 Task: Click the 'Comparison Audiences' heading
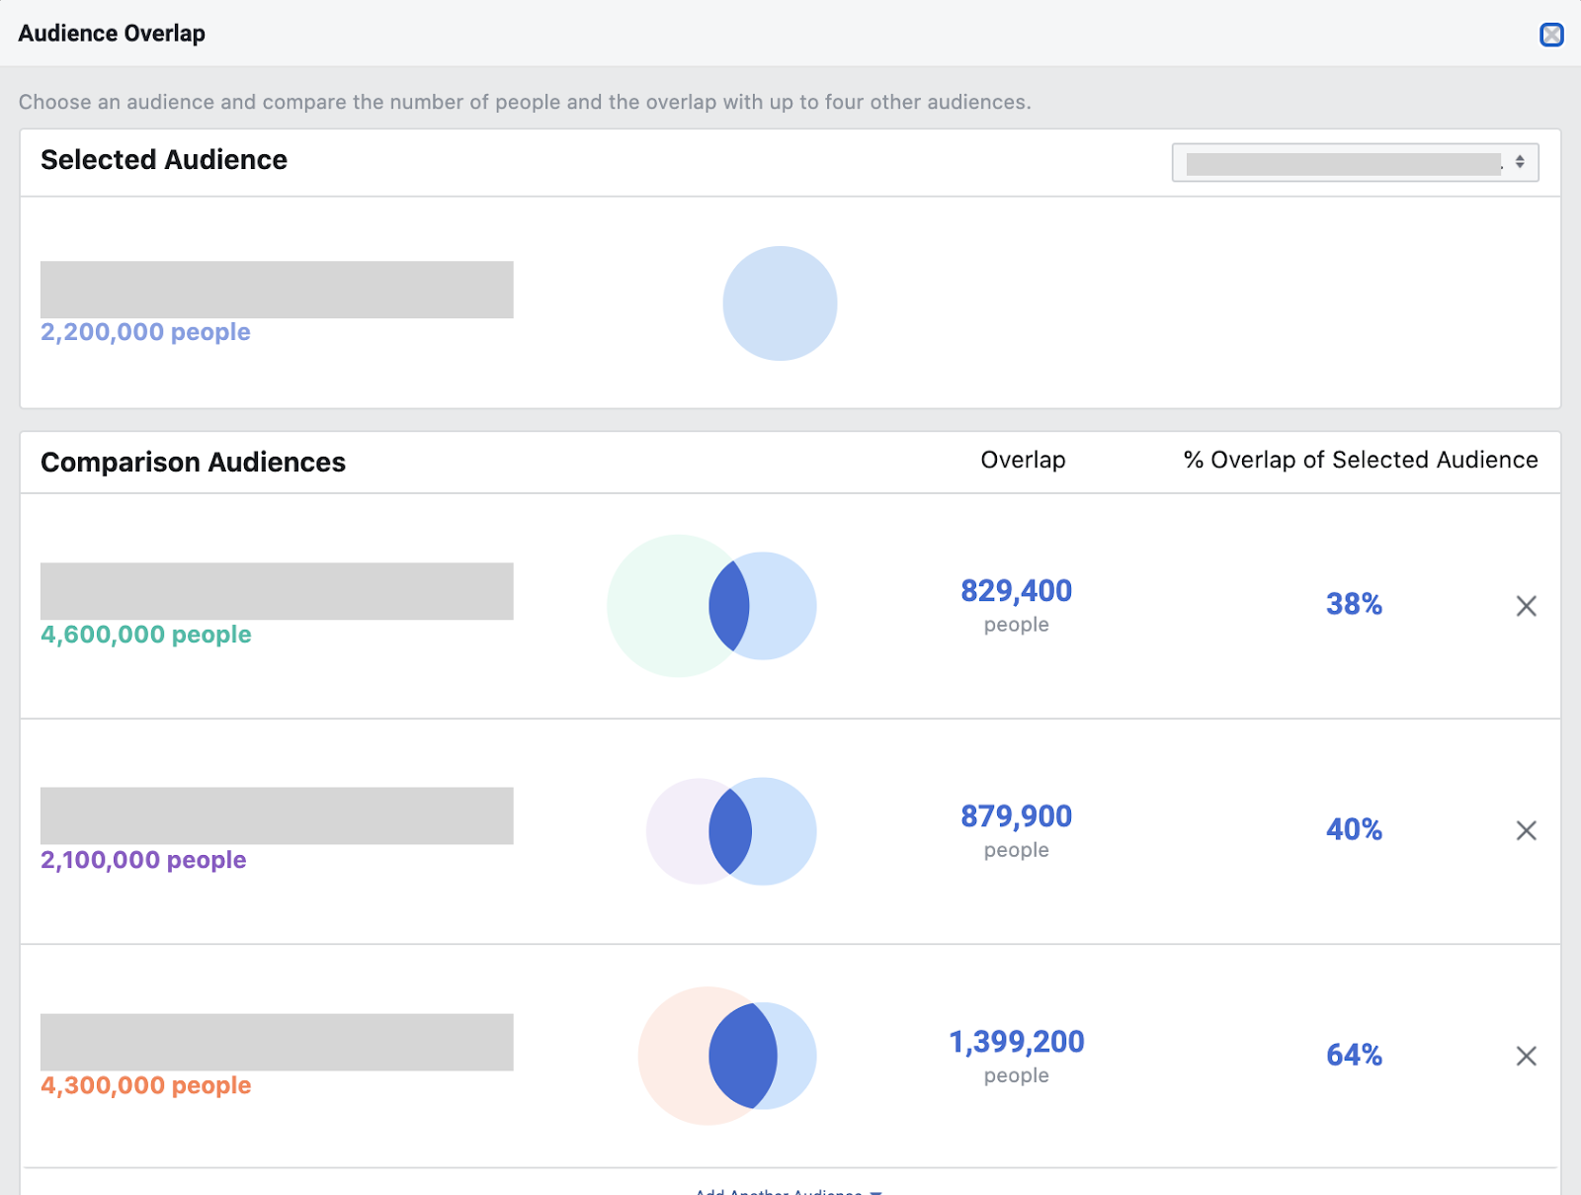(x=193, y=463)
